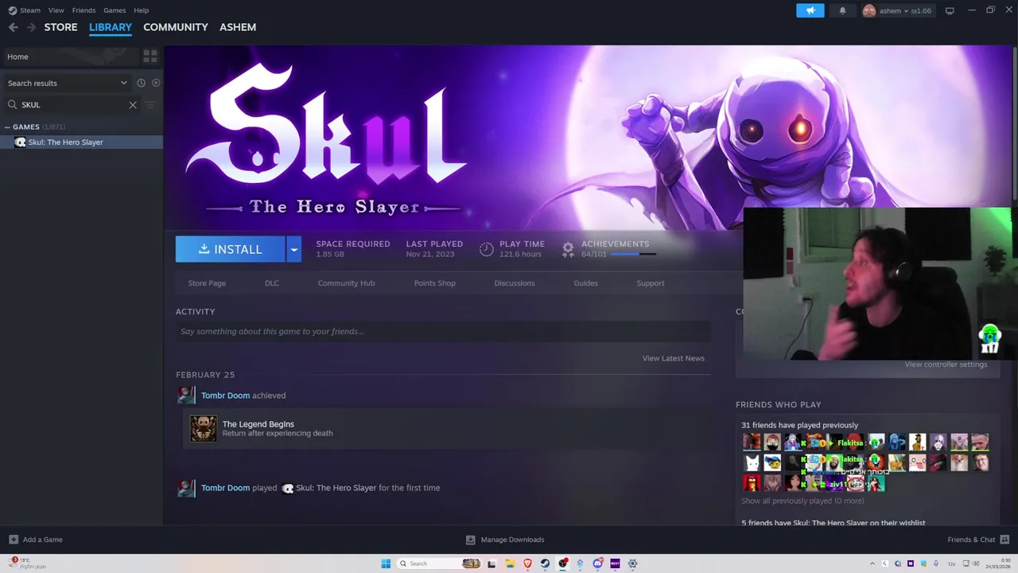Open View controller settings

[x=946, y=364]
